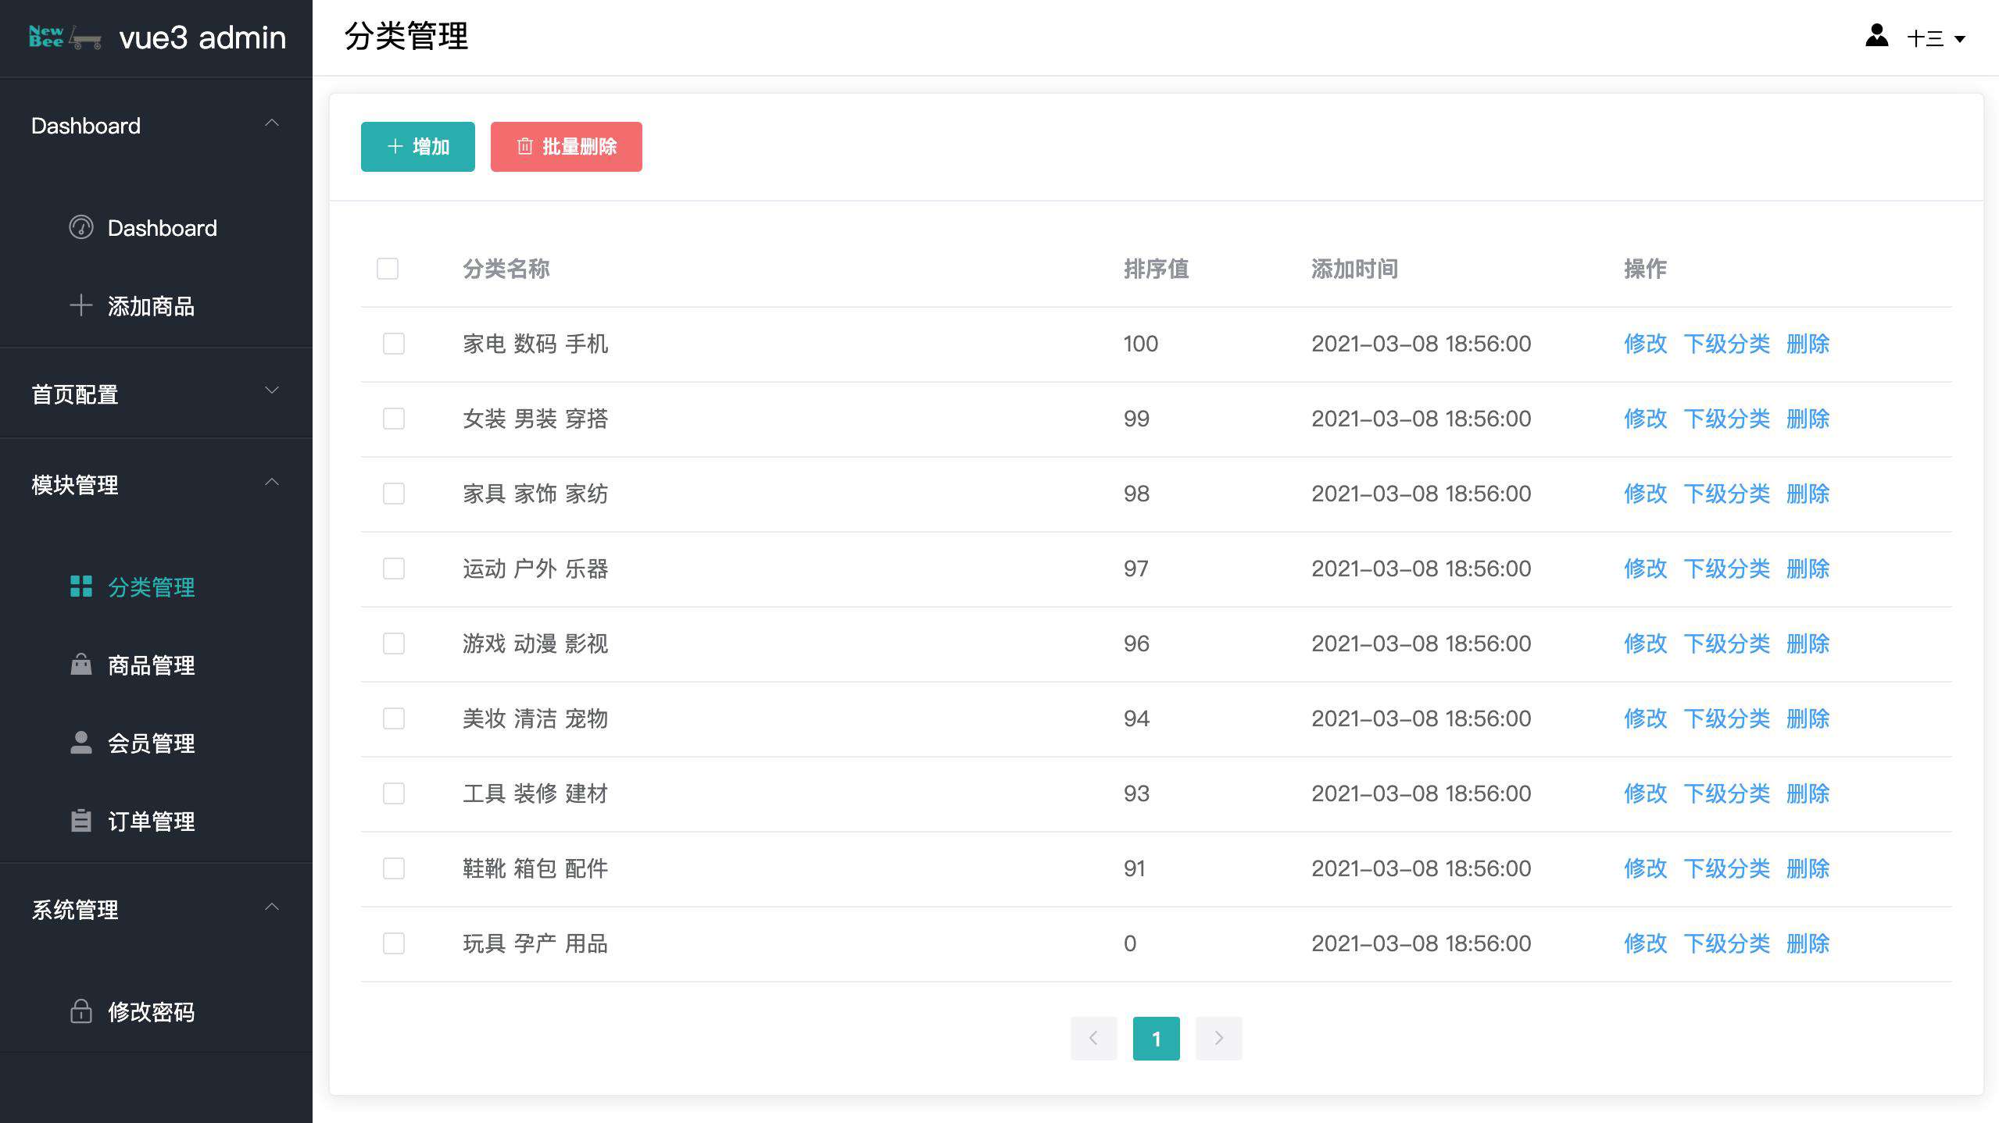Click the trash icon in 批量删除 button
This screenshot has width=1999, height=1123.
[525, 147]
